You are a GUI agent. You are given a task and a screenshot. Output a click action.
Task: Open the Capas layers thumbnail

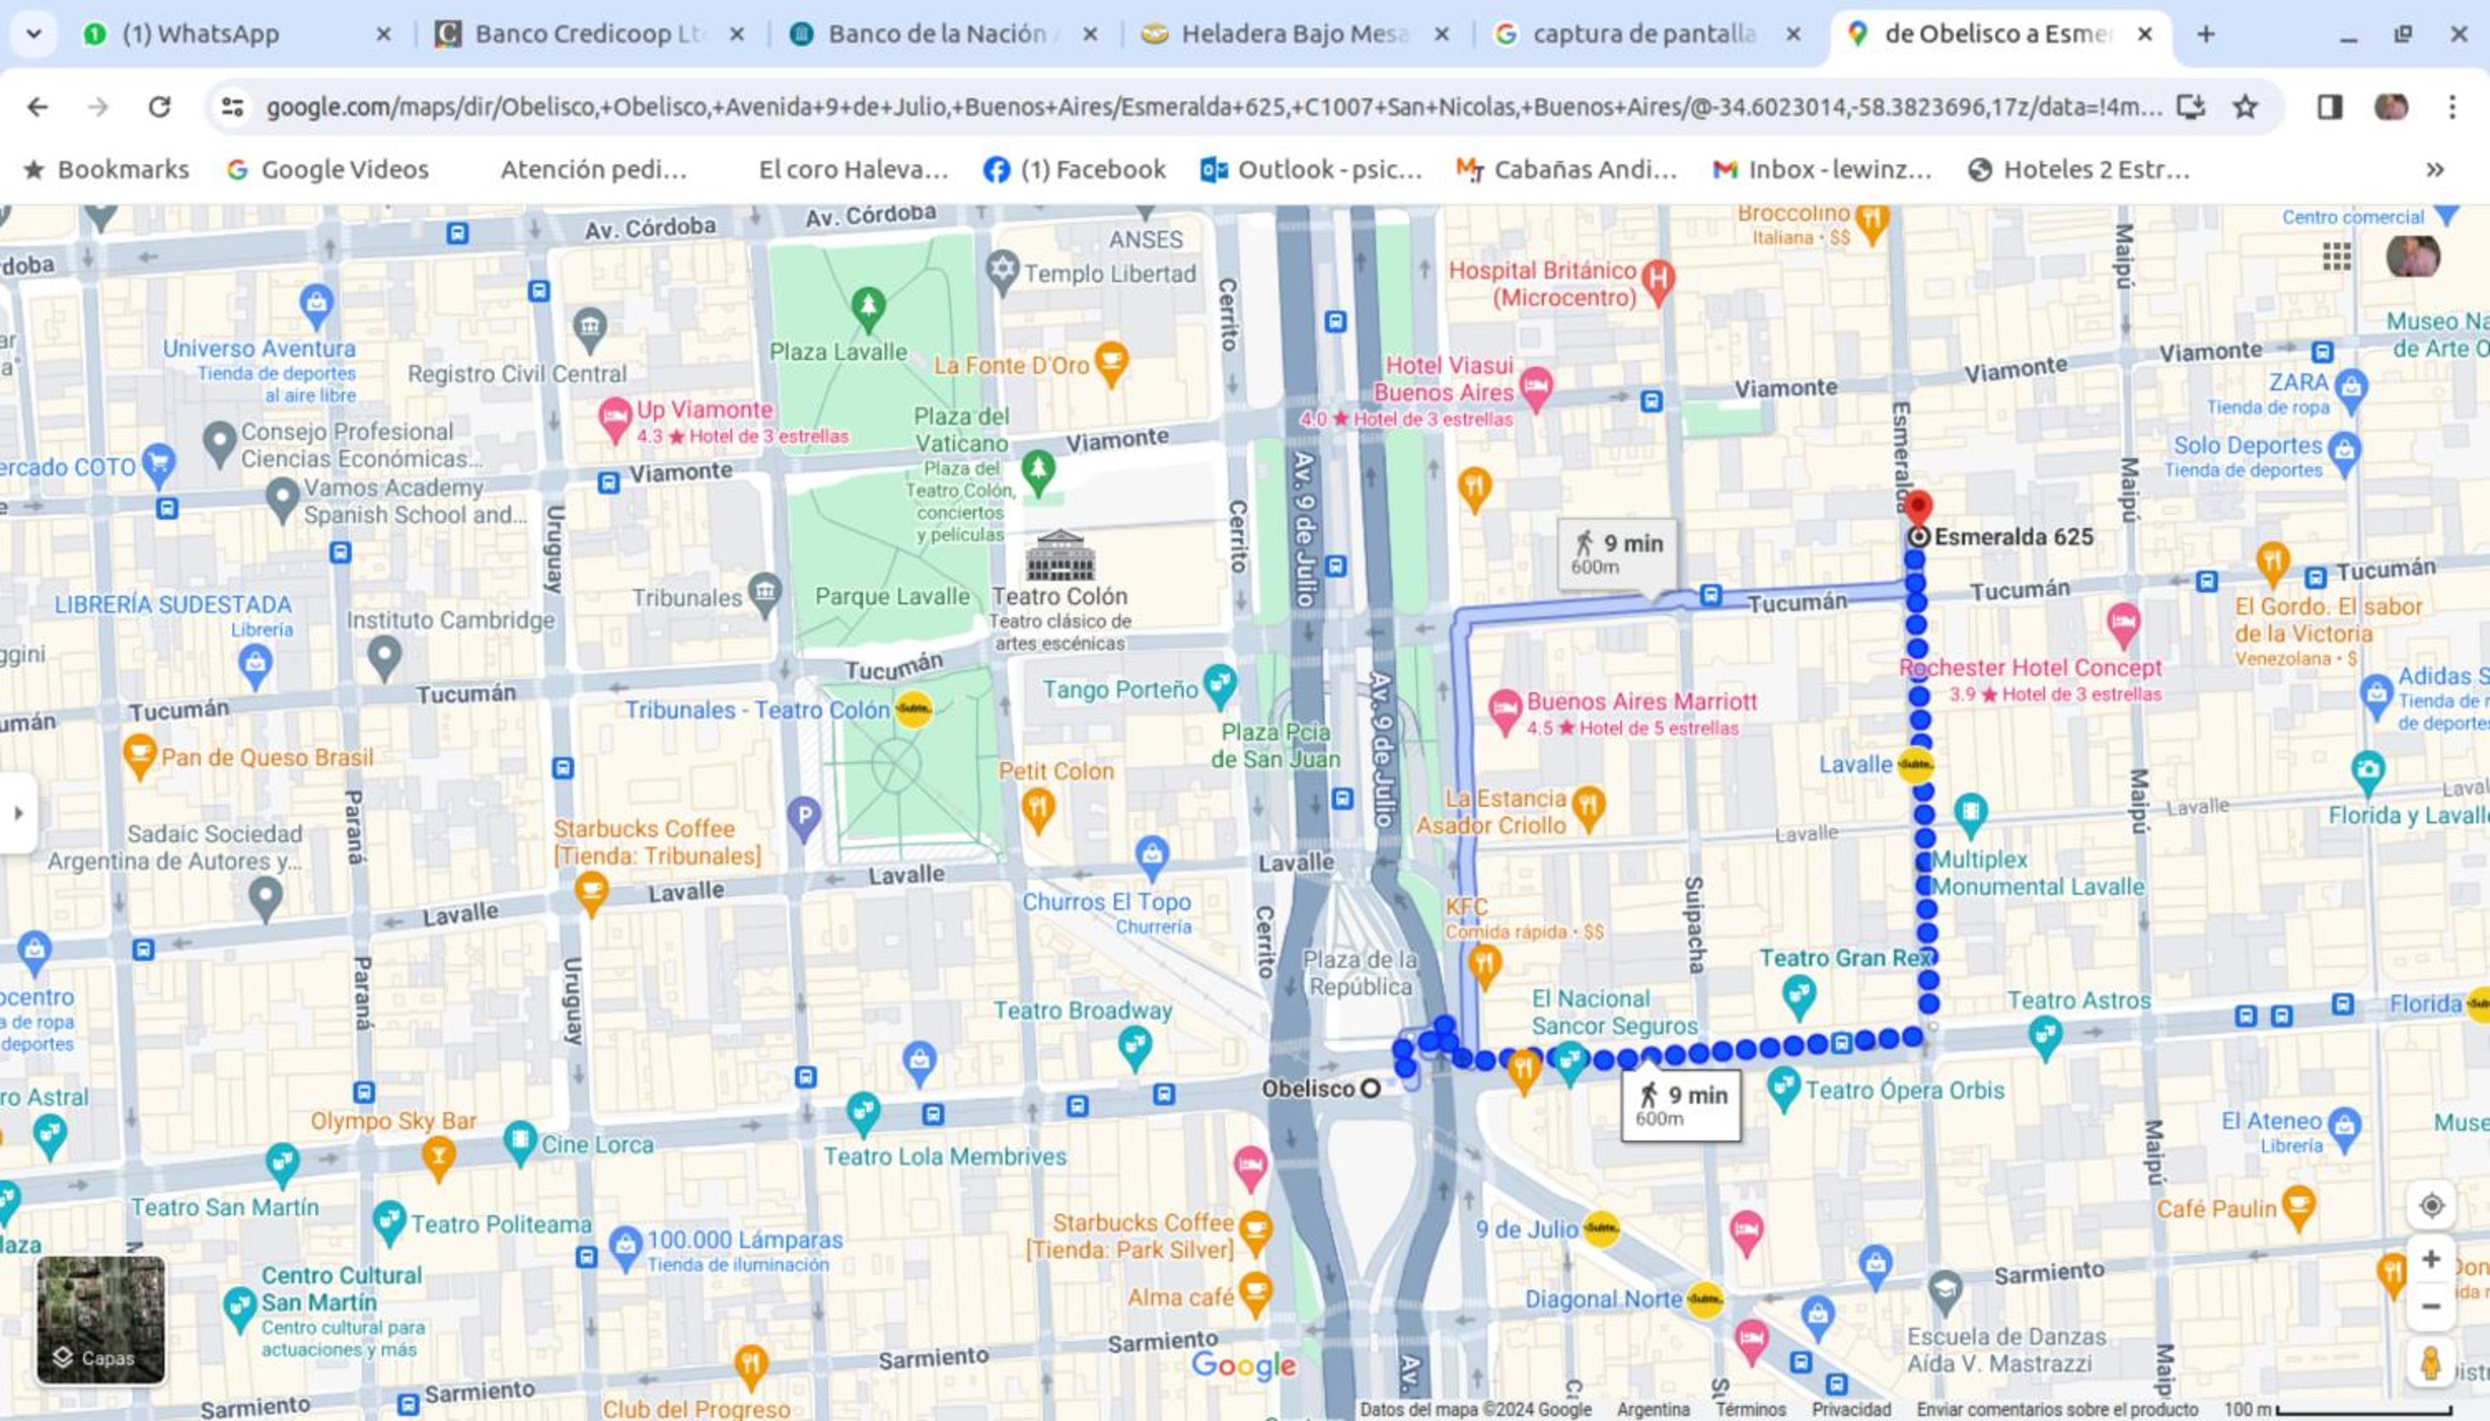(101, 1320)
